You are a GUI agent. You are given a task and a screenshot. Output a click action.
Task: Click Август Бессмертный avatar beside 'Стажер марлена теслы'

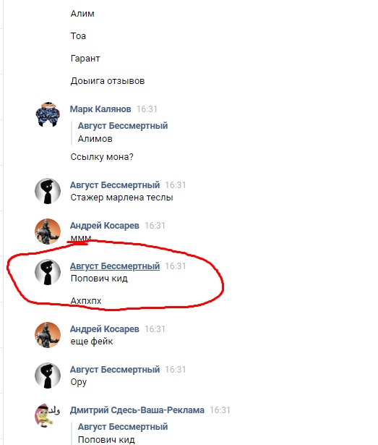tap(48, 191)
